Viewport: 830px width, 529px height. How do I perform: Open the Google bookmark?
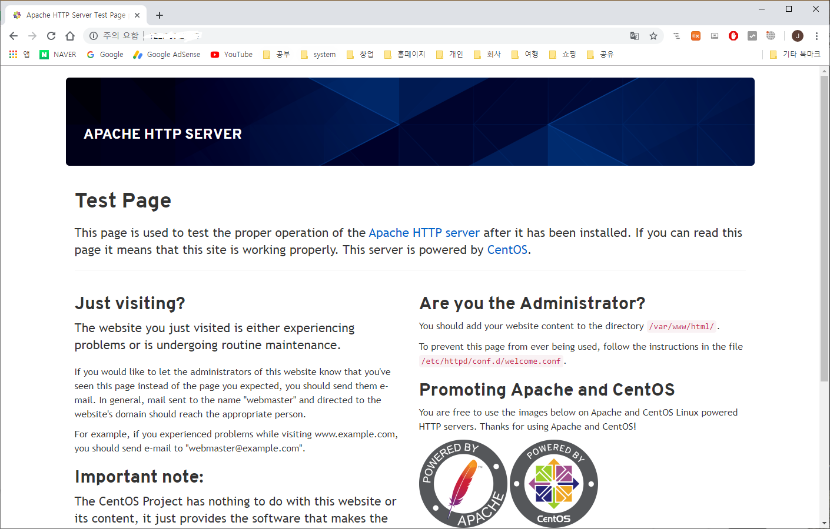coord(105,54)
